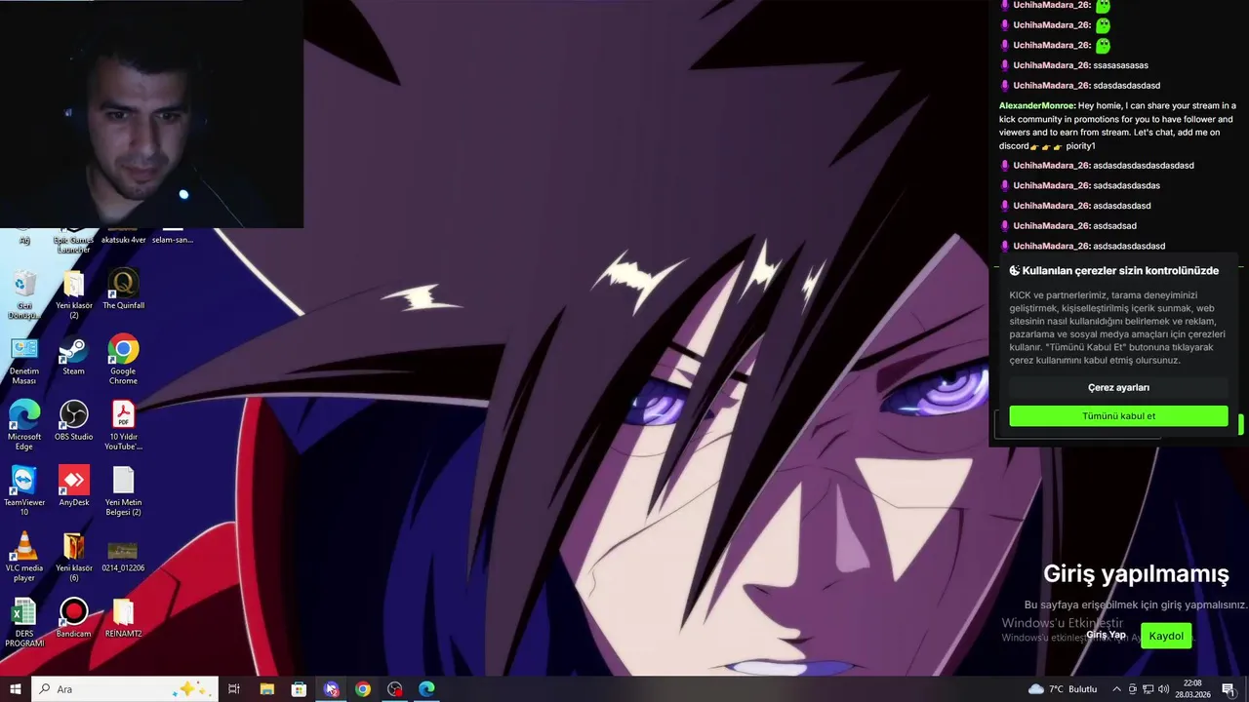1249x702 pixels.
Task: Launch the Steam desktop shortcut
Action: [x=73, y=356]
